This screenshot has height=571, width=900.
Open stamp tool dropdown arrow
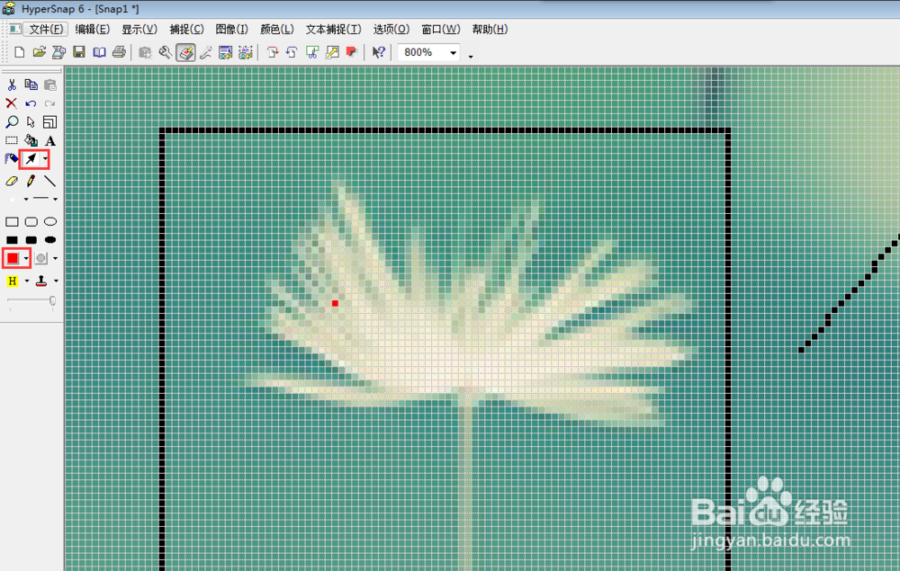point(56,281)
